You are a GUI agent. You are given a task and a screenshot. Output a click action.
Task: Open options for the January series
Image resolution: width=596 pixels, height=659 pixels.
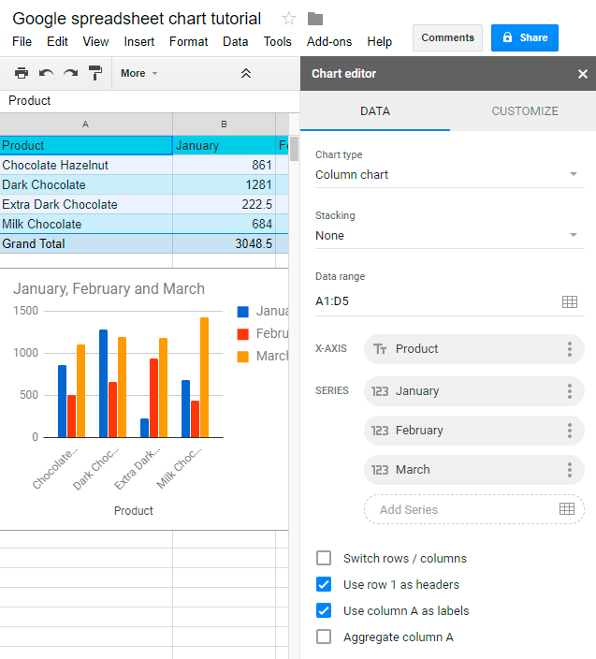570,391
